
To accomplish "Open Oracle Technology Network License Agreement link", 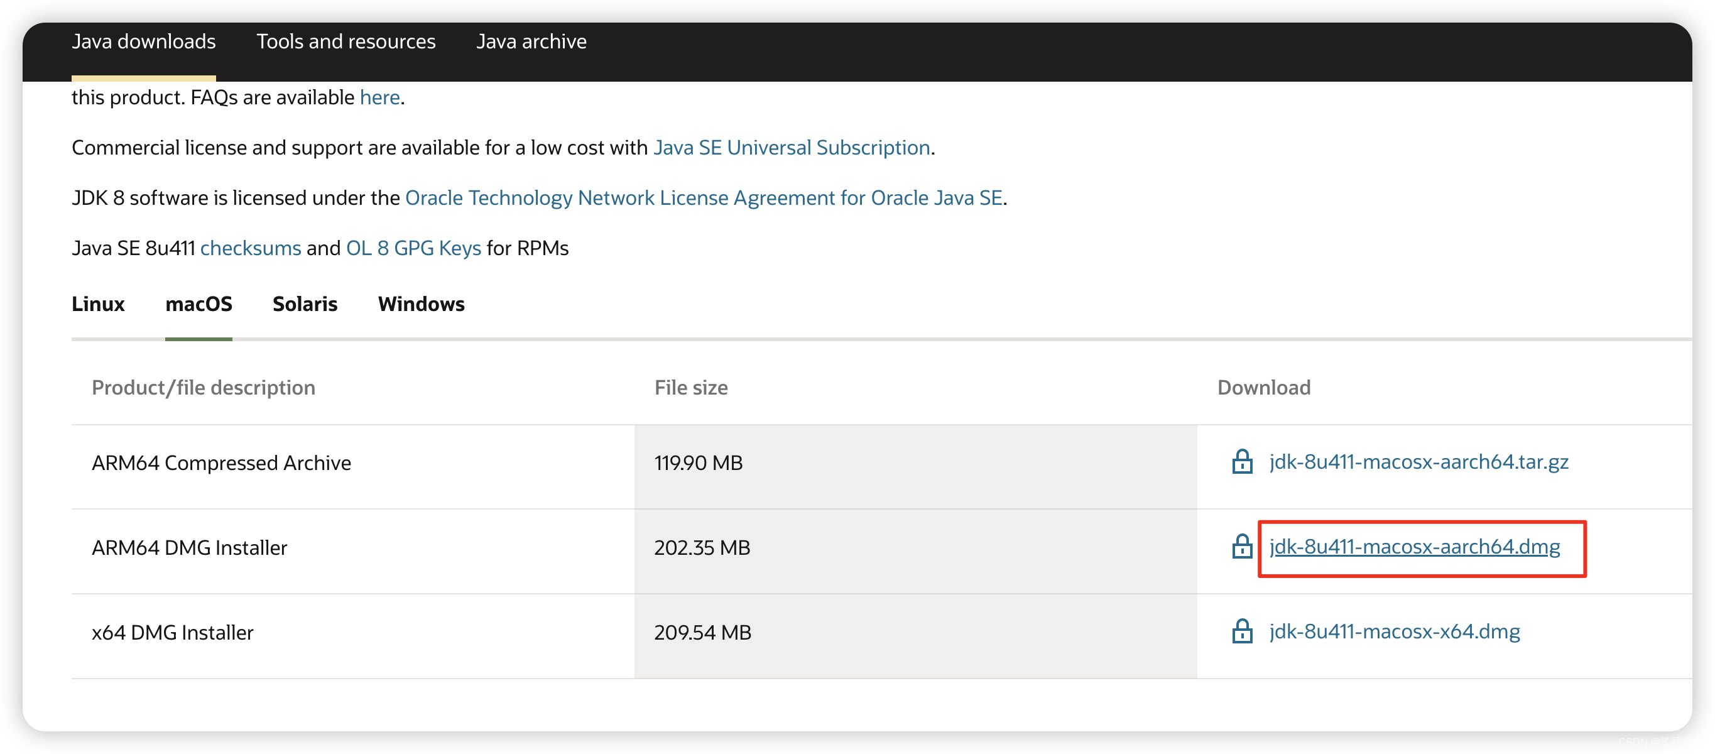I will point(703,198).
